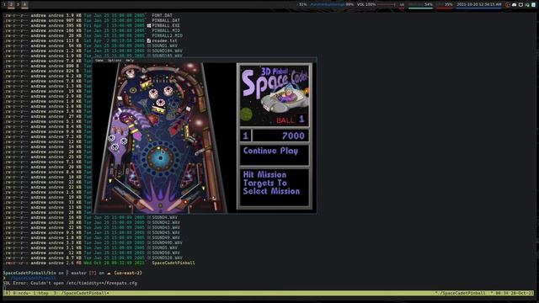The width and height of the screenshot is (539, 303).
Task: Click the date and time in top bar
Action: point(479,4)
